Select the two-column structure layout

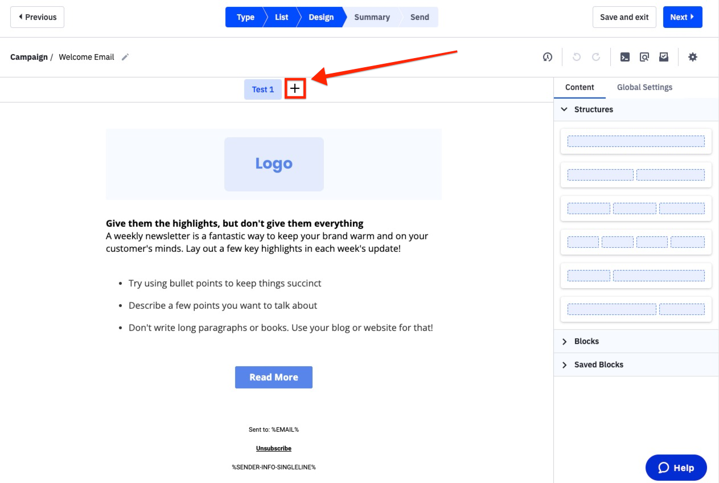pyautogui.click(x=636, y=175)
